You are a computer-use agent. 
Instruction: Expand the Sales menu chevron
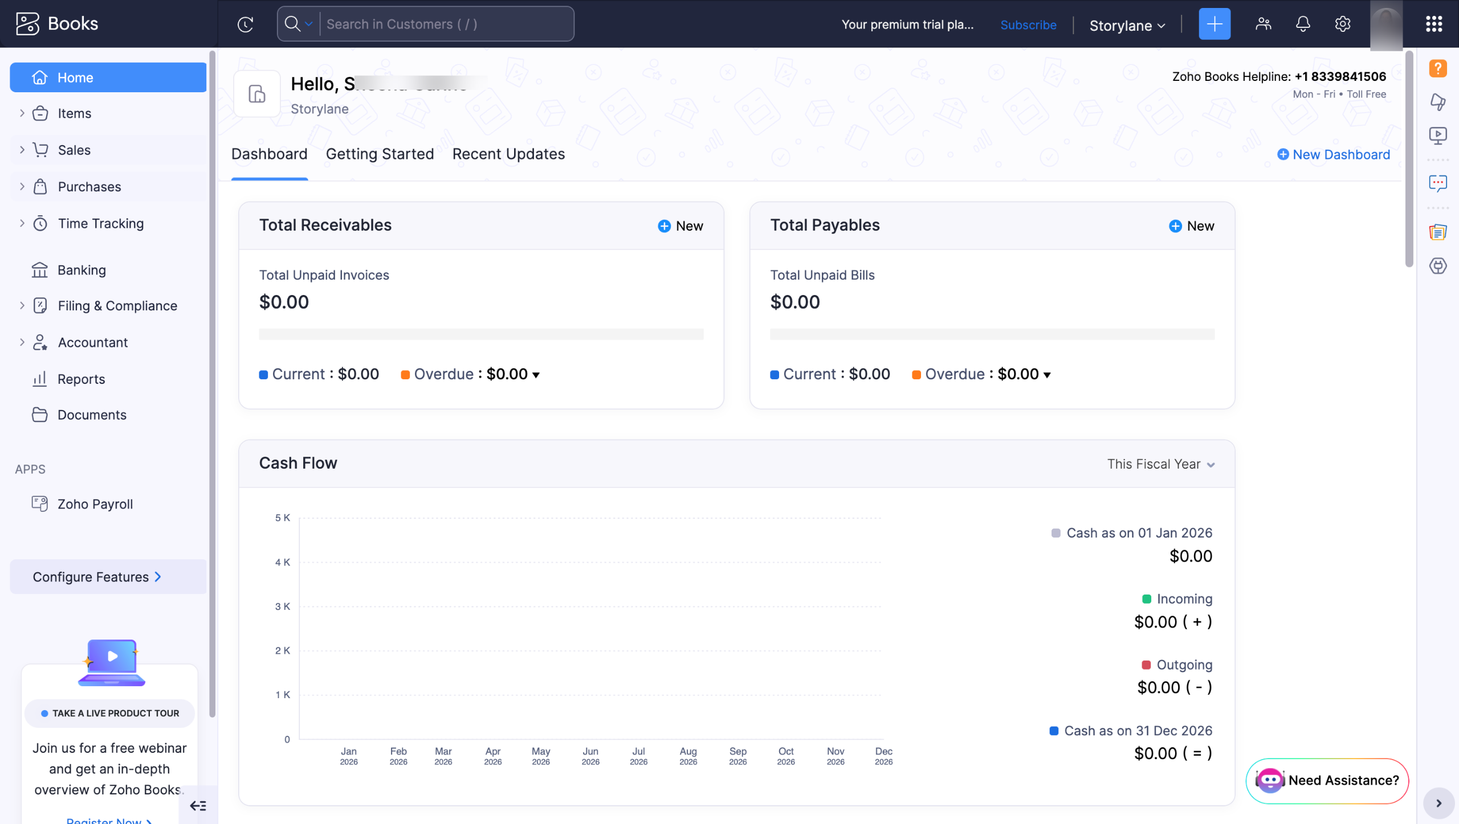tap(22, 150)
